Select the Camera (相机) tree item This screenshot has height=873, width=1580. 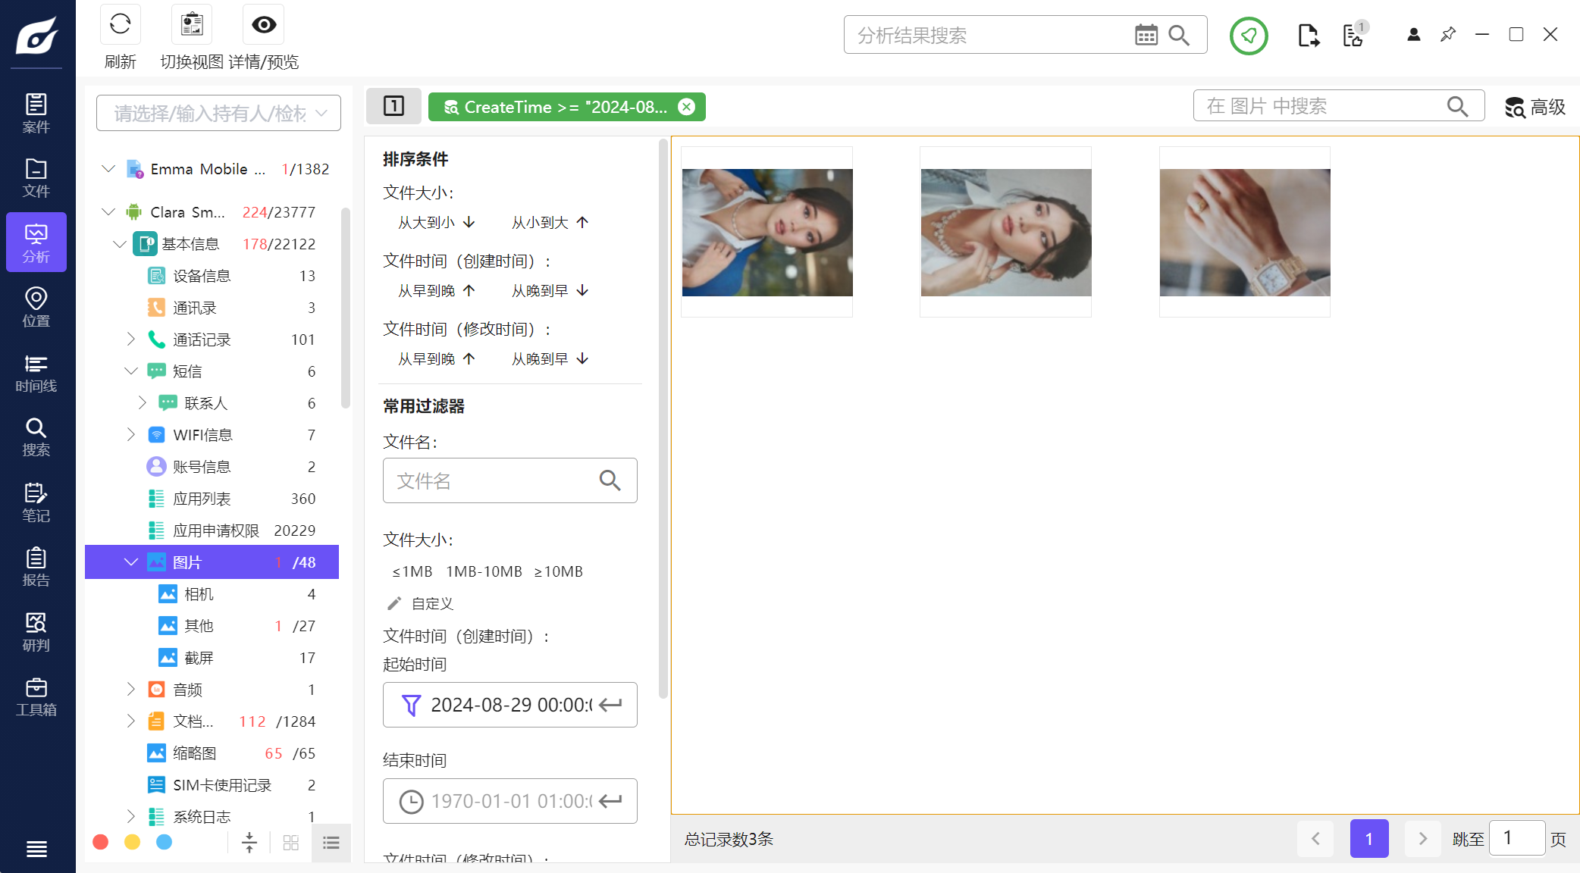point(199,594)
